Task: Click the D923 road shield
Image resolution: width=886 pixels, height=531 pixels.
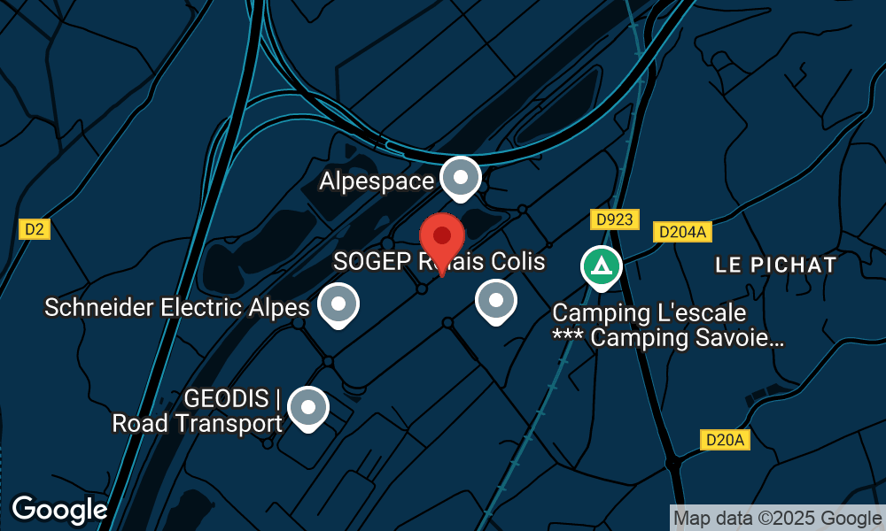Action: (615, 219)
